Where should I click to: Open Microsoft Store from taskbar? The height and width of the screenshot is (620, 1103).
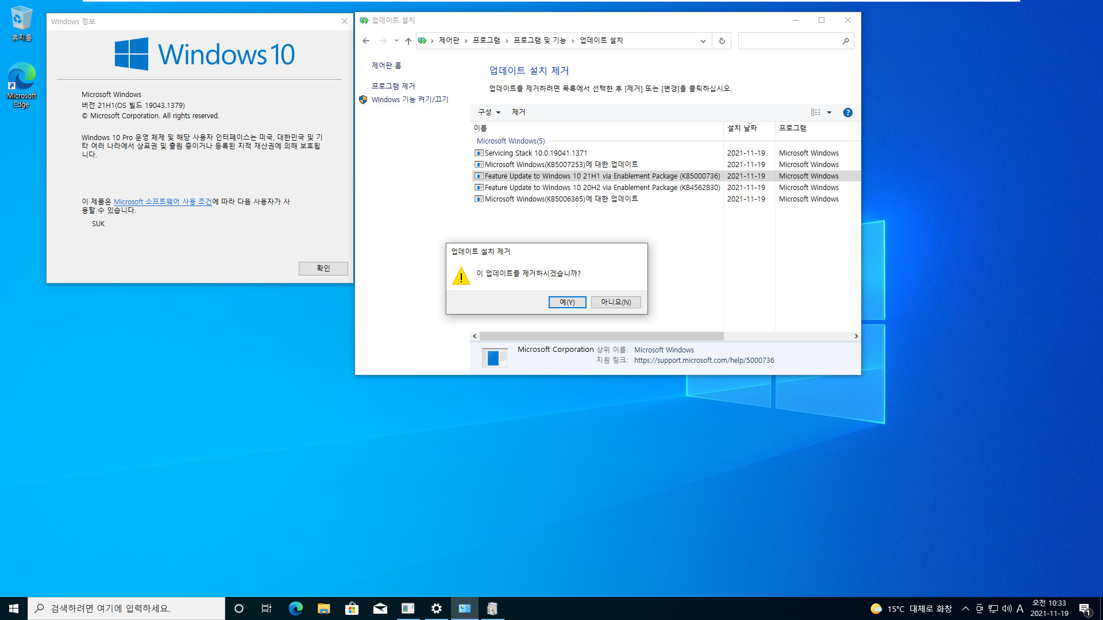point(352,609)
